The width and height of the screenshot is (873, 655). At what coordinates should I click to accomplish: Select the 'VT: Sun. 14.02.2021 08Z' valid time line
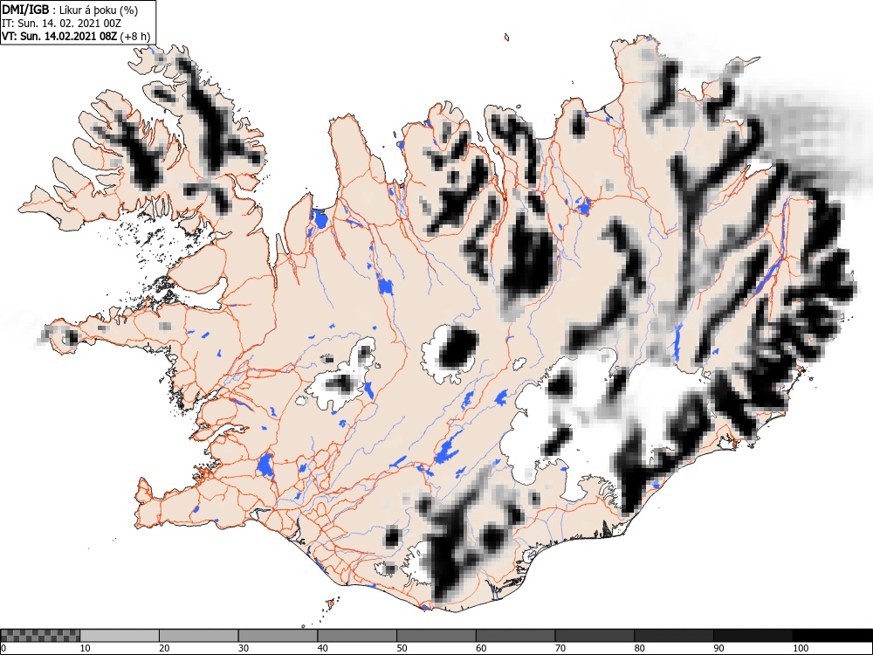click(59, 37)
